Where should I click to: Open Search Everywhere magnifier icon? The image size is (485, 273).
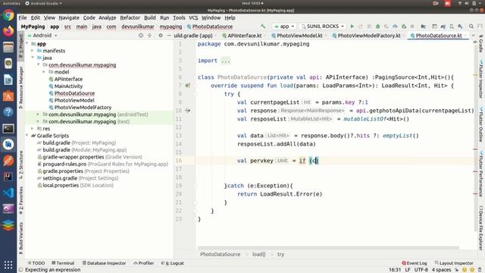471,27
